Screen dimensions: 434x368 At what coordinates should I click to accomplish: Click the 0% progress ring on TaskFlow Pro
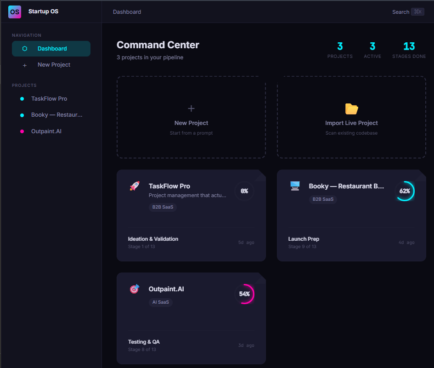pos(244,191)
